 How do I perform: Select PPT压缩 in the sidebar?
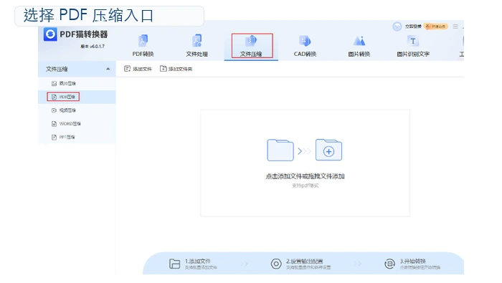[77, 137]
